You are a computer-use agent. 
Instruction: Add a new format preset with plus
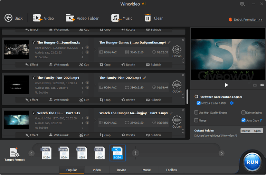135,153
